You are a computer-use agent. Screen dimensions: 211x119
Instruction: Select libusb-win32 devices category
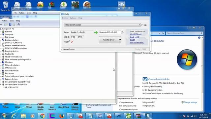tap(14, 57)
